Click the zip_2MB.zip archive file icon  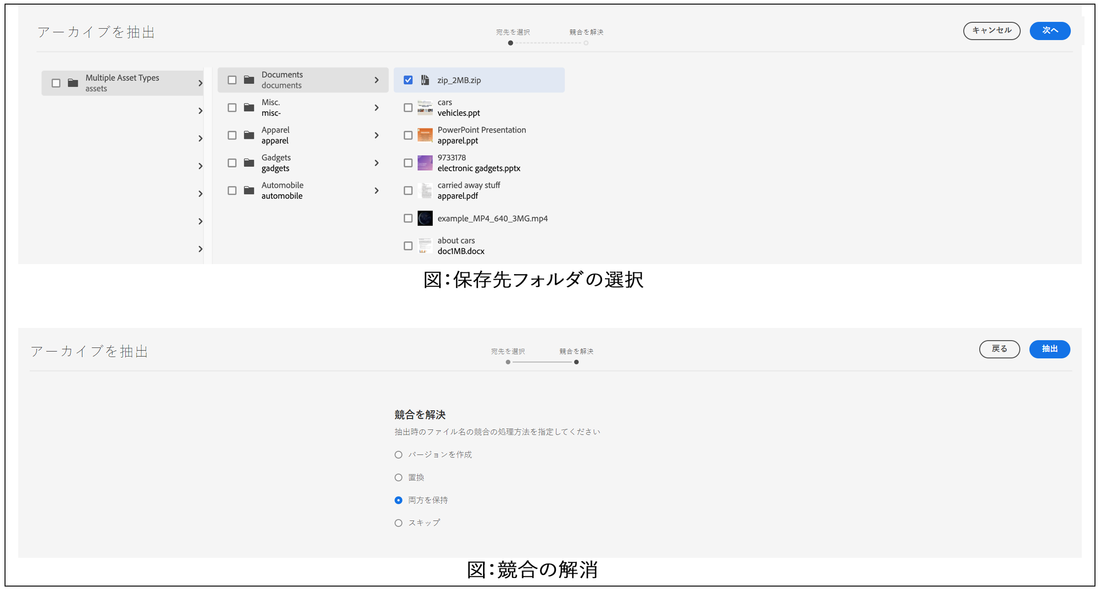tap(425, 80)
